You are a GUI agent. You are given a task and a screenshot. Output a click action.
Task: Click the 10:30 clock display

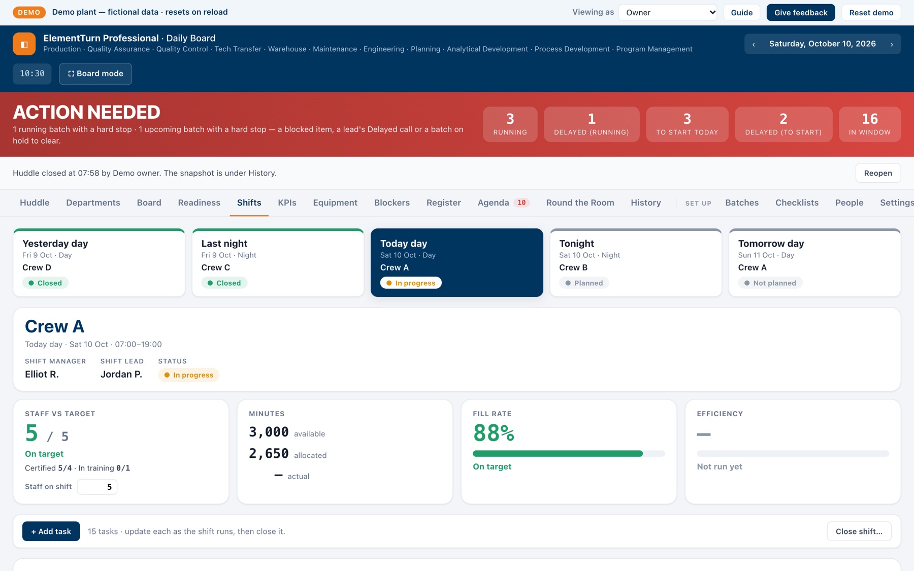(32, 74)
